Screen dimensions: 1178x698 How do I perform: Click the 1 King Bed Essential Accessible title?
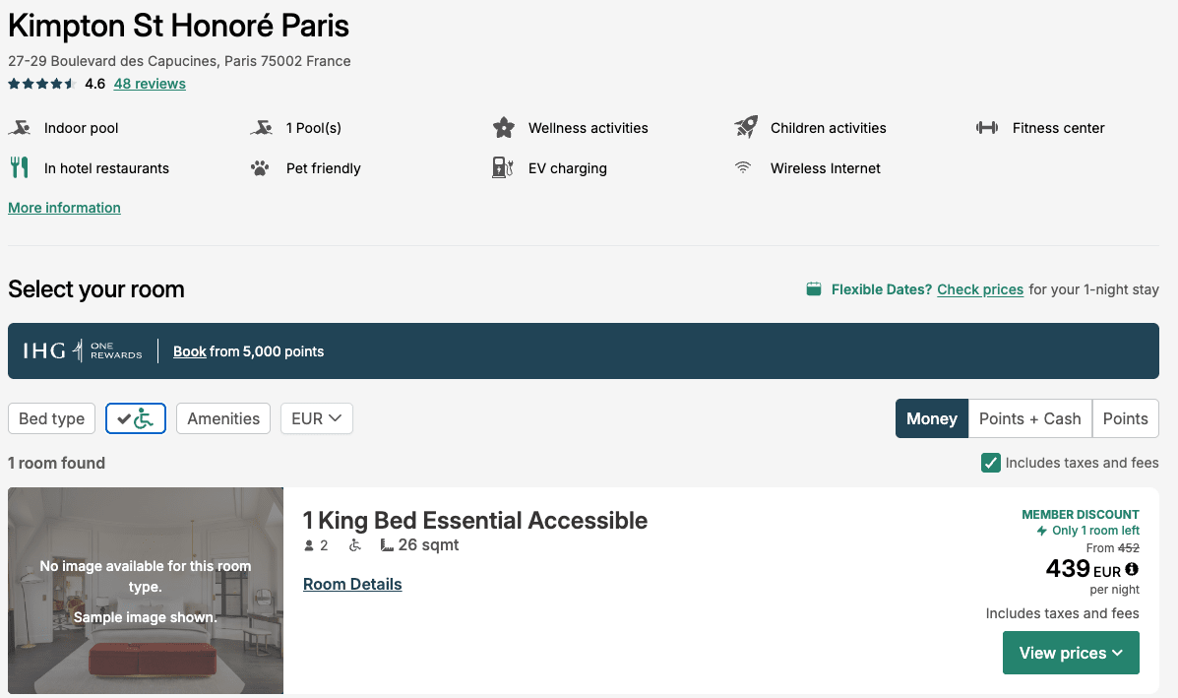pyautogui.click(x=474, y=520)
